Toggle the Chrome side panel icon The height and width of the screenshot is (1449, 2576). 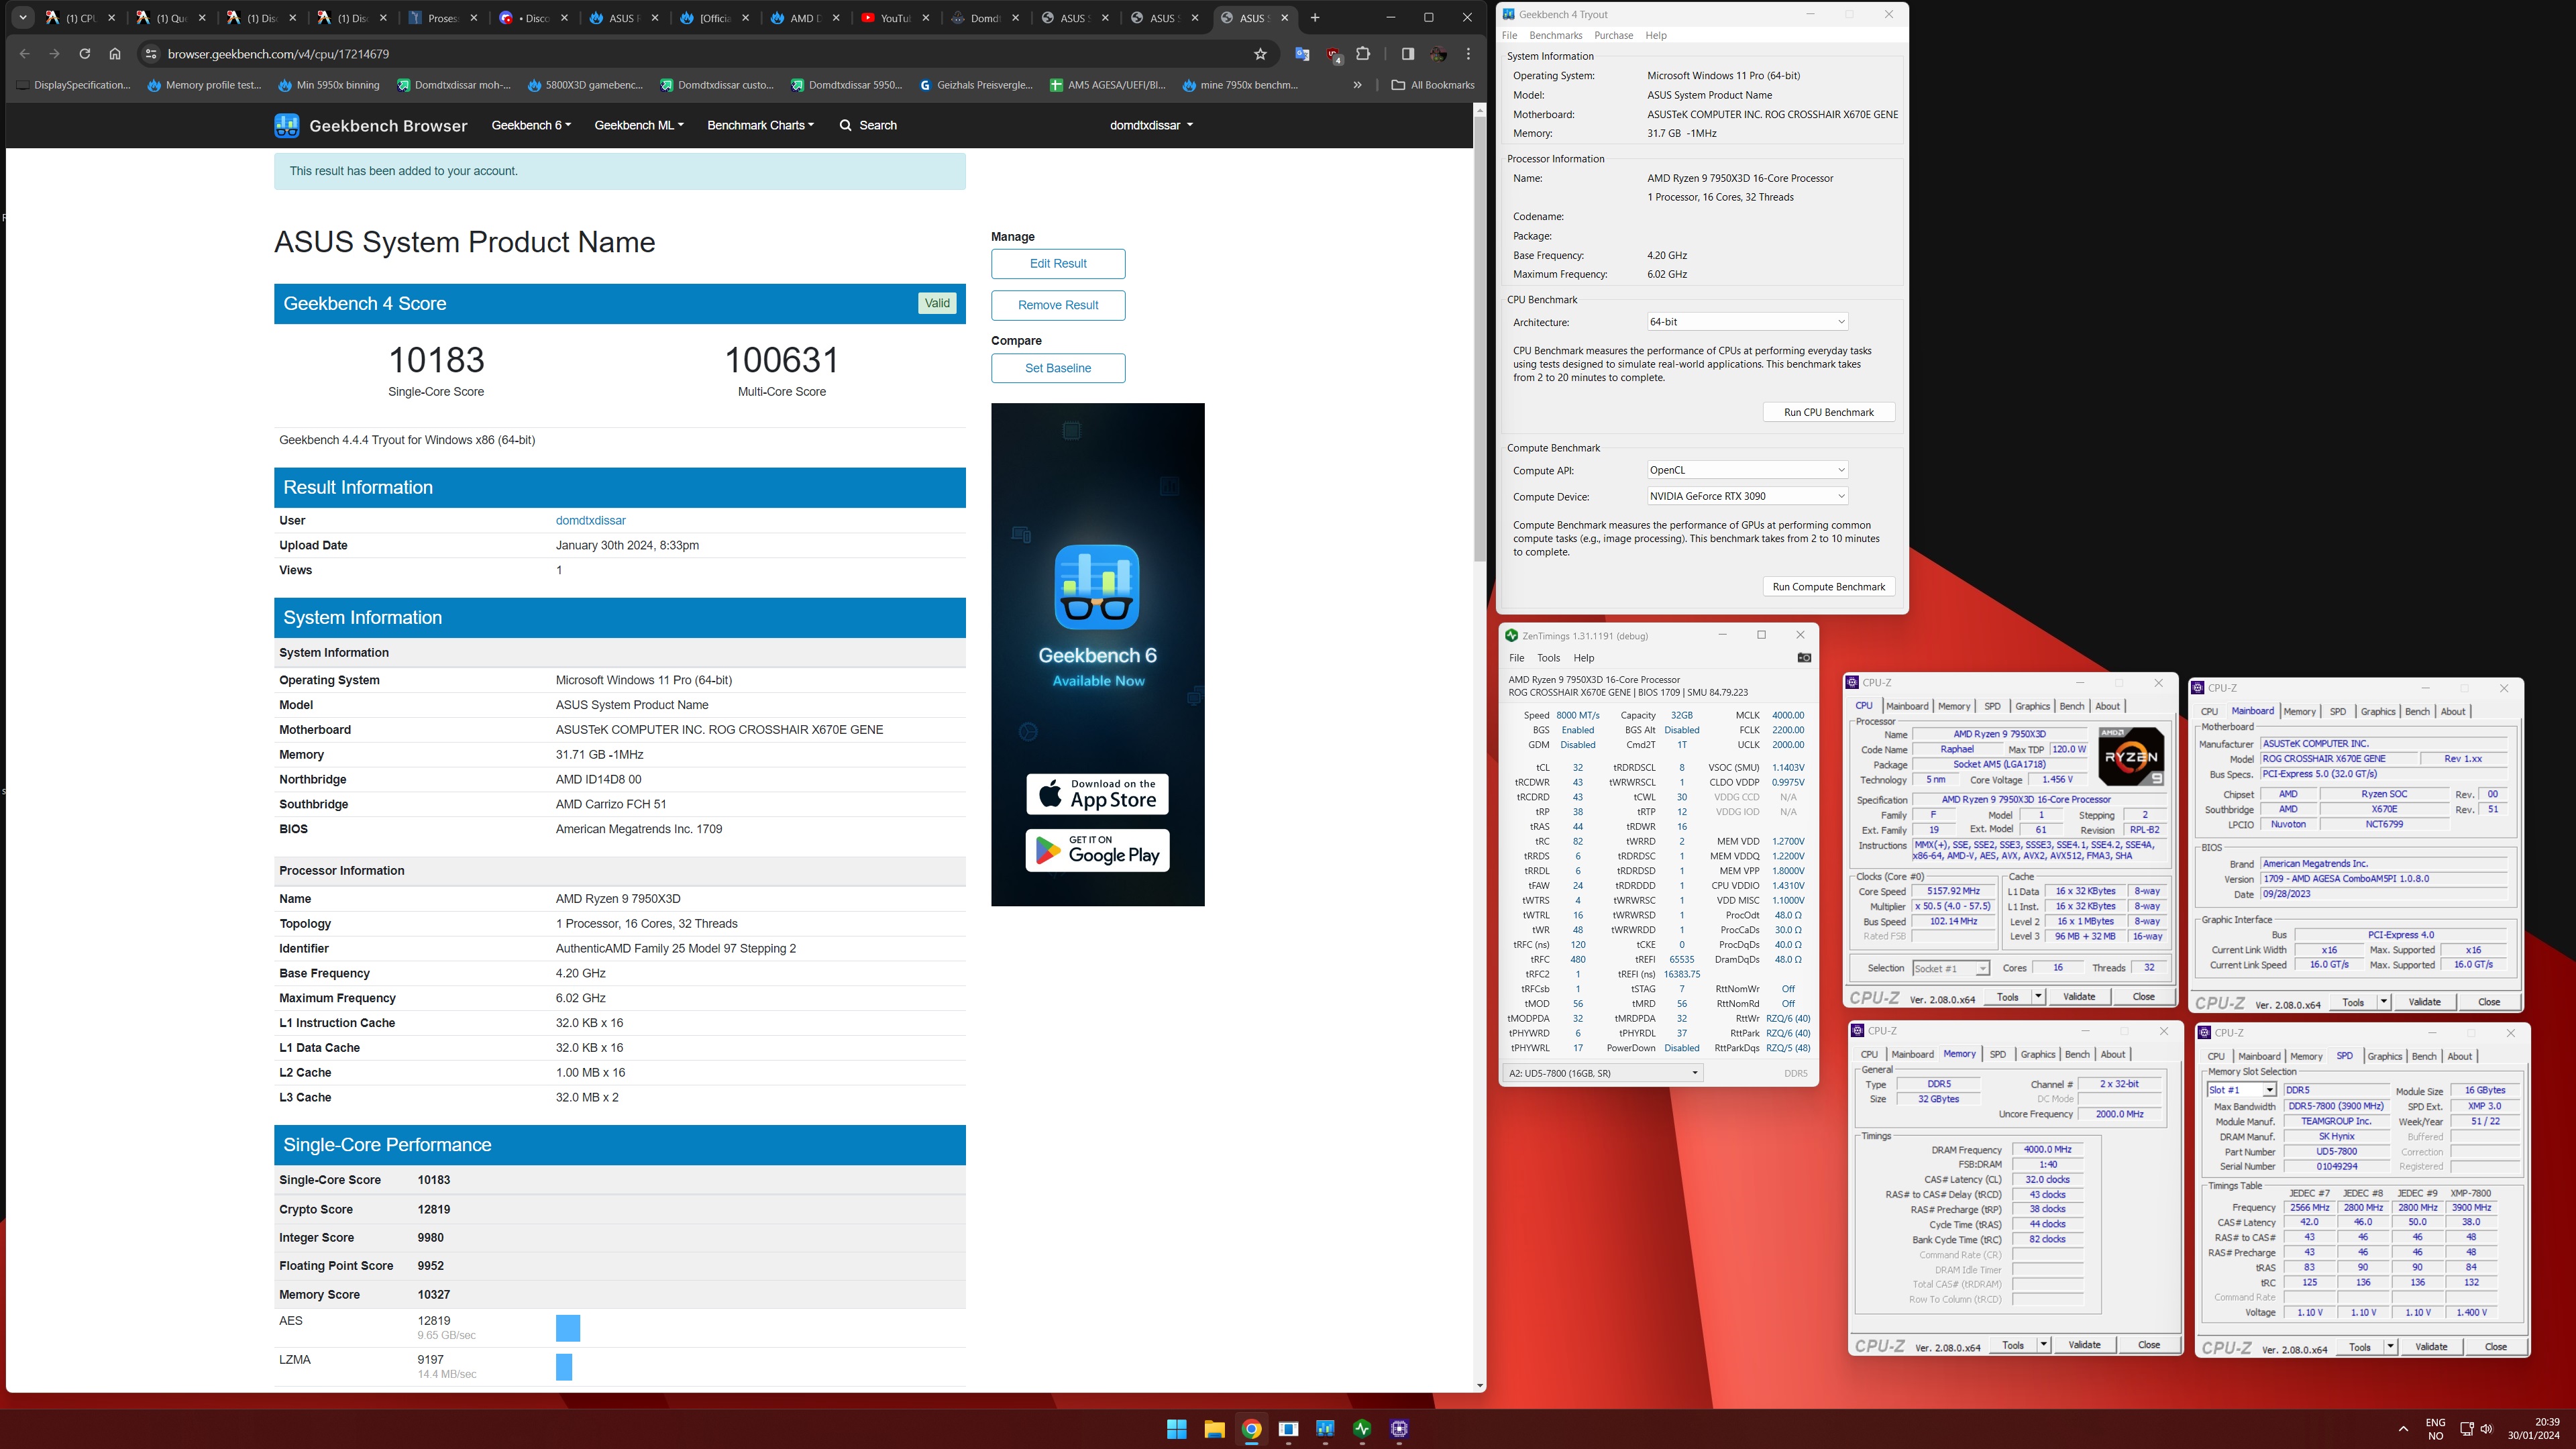[x=1407, y=54]
